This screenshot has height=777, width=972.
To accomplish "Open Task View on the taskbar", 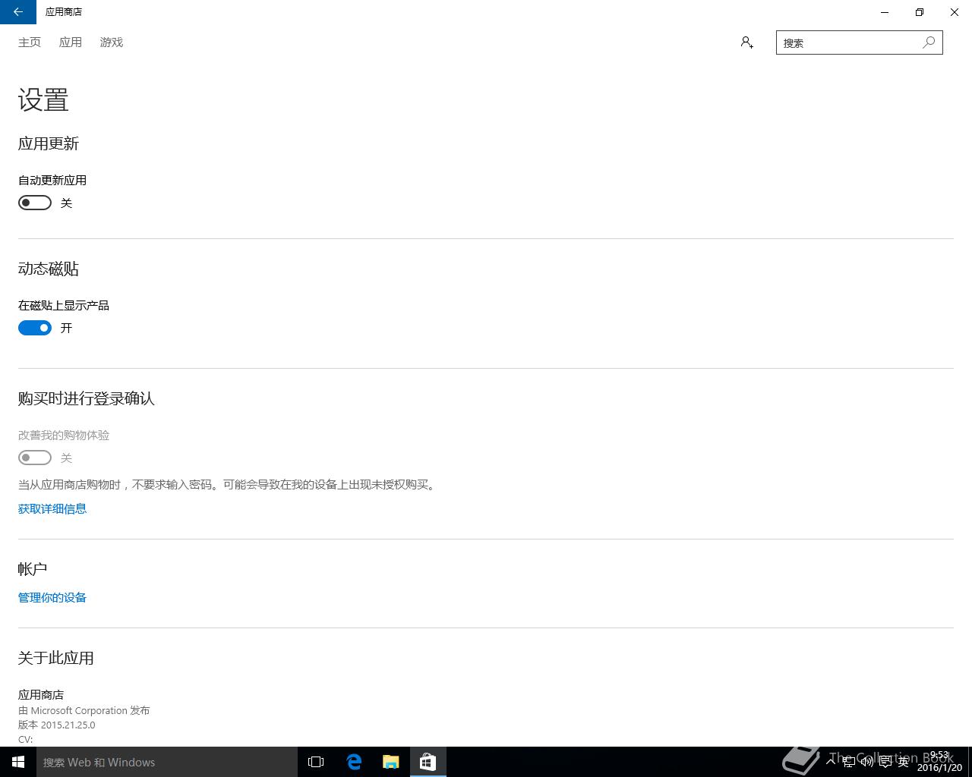I will tap(316, 762).
